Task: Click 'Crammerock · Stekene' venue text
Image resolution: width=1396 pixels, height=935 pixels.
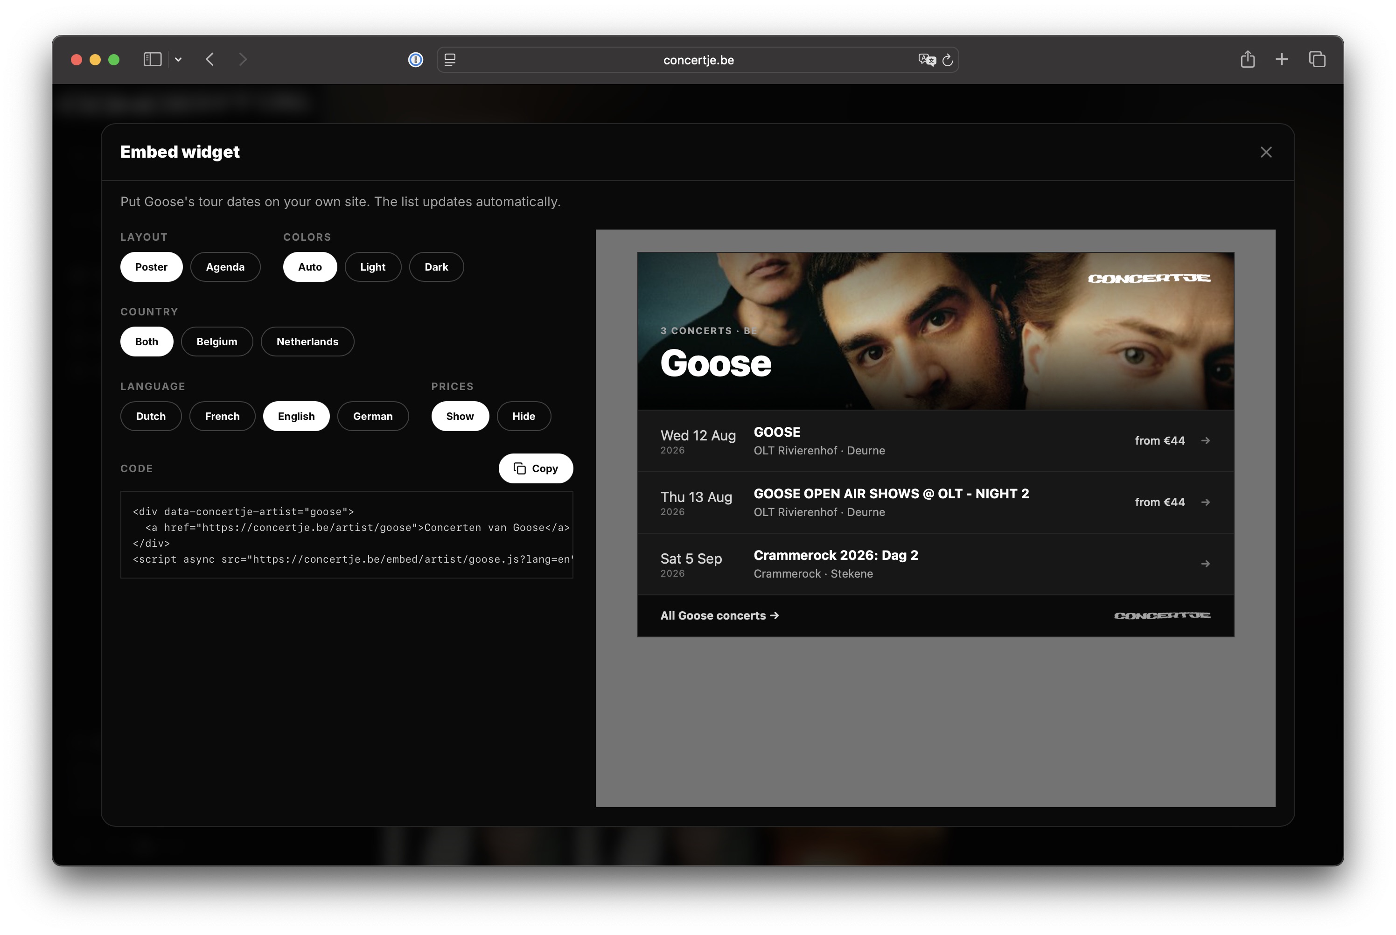Action: point(813,573)
